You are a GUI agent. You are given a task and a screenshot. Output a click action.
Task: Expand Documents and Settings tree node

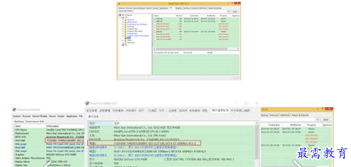pos(123,24)
